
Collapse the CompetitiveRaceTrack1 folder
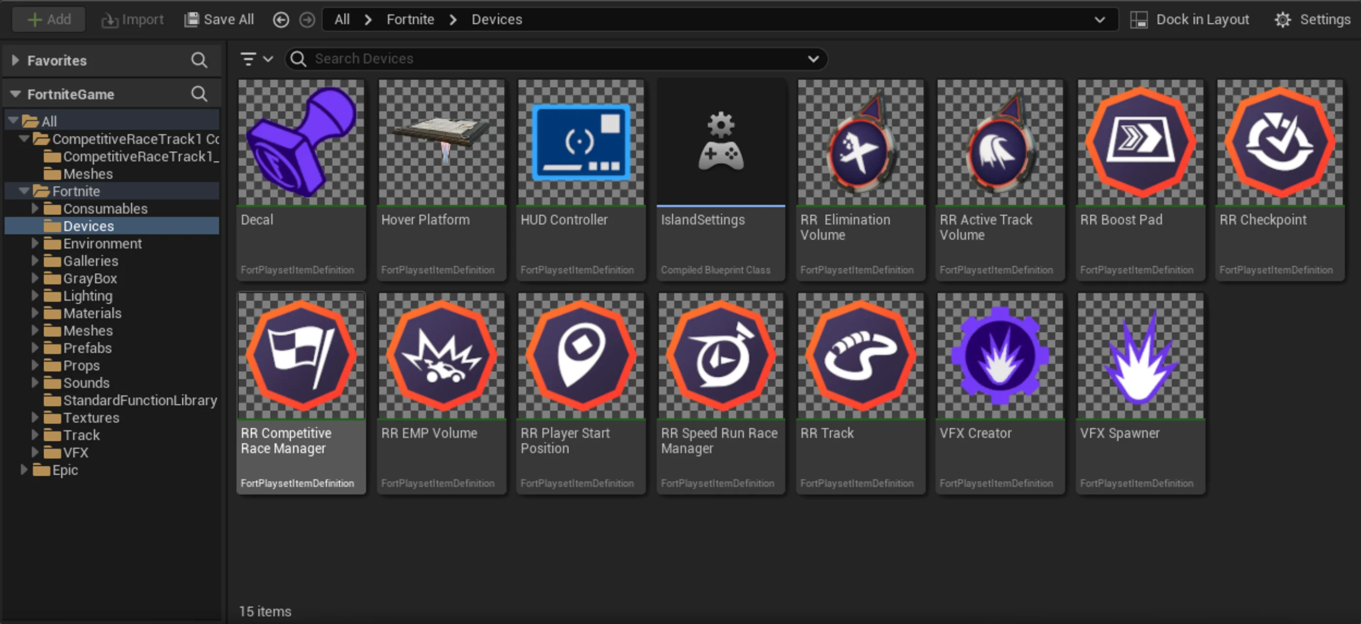tap(24, 139)
